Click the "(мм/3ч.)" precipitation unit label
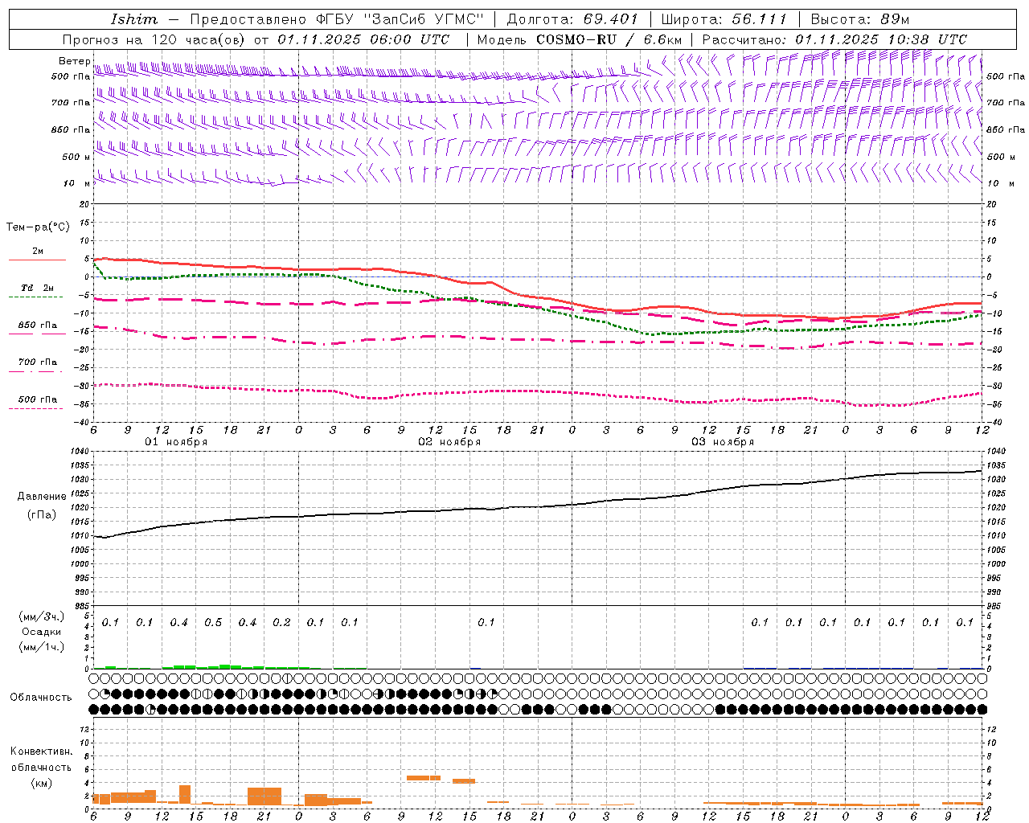The height and width of the screenshot is (823, 1029). [x=42, y=616]
